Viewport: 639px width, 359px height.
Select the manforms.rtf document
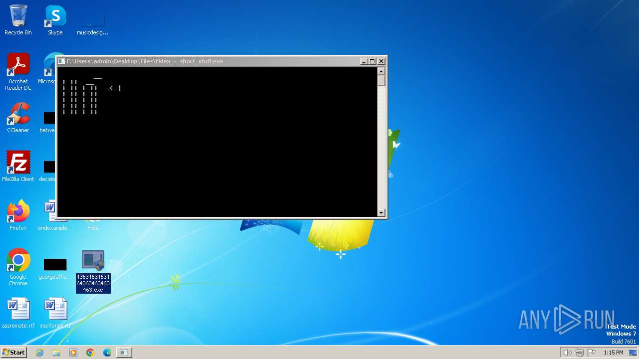point(55,313)
